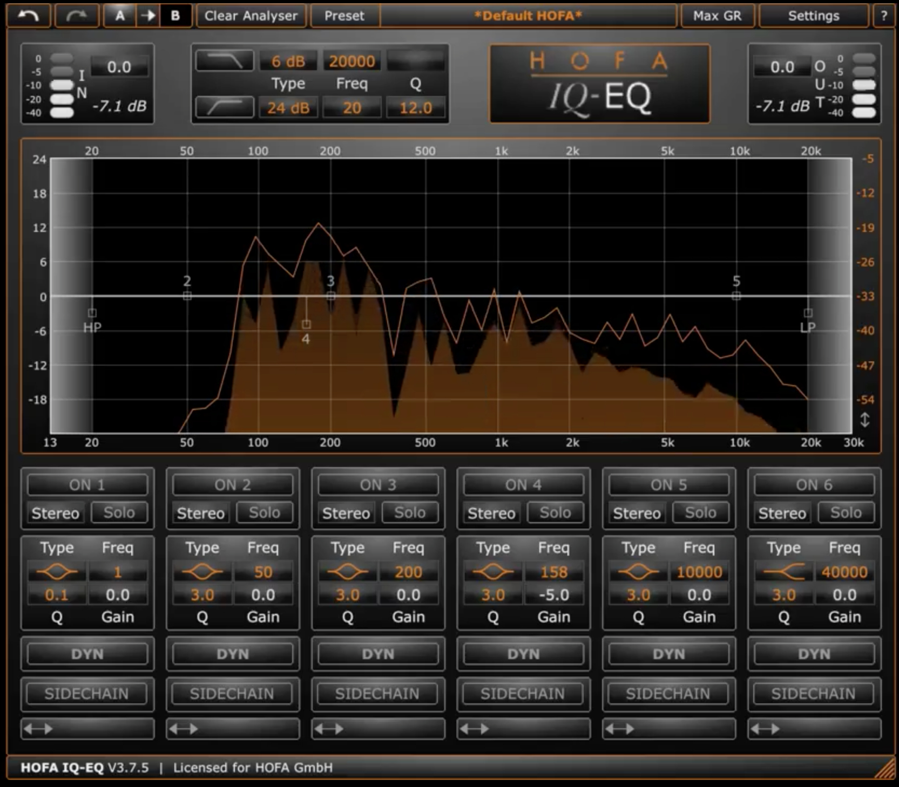
Task: Open the Default HOFA preset name list
Action: click(x=528, y=16)
